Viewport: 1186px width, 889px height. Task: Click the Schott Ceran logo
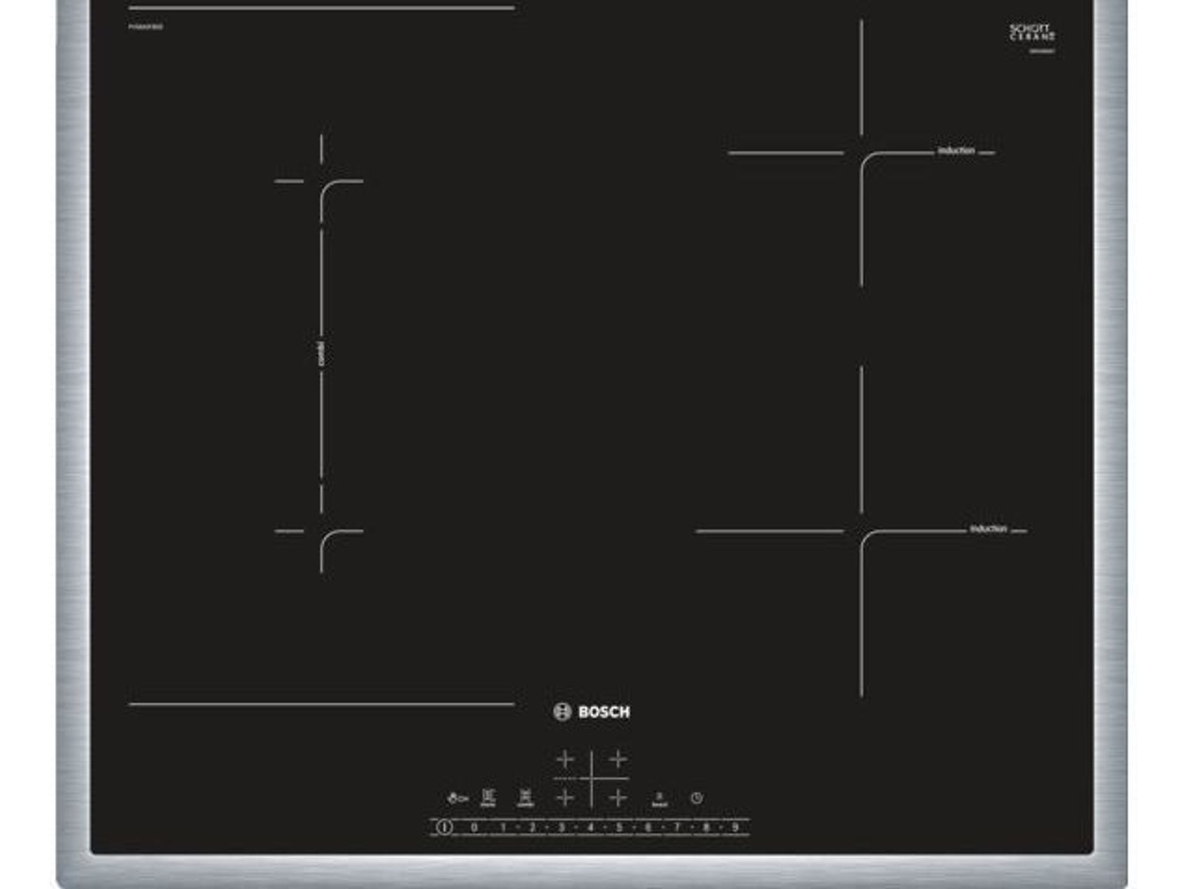tap(1032, 33)
